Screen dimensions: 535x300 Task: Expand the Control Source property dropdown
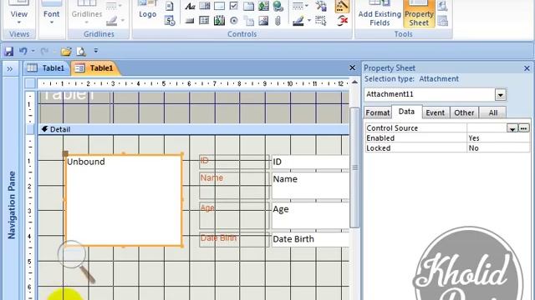tap(512, 128)
